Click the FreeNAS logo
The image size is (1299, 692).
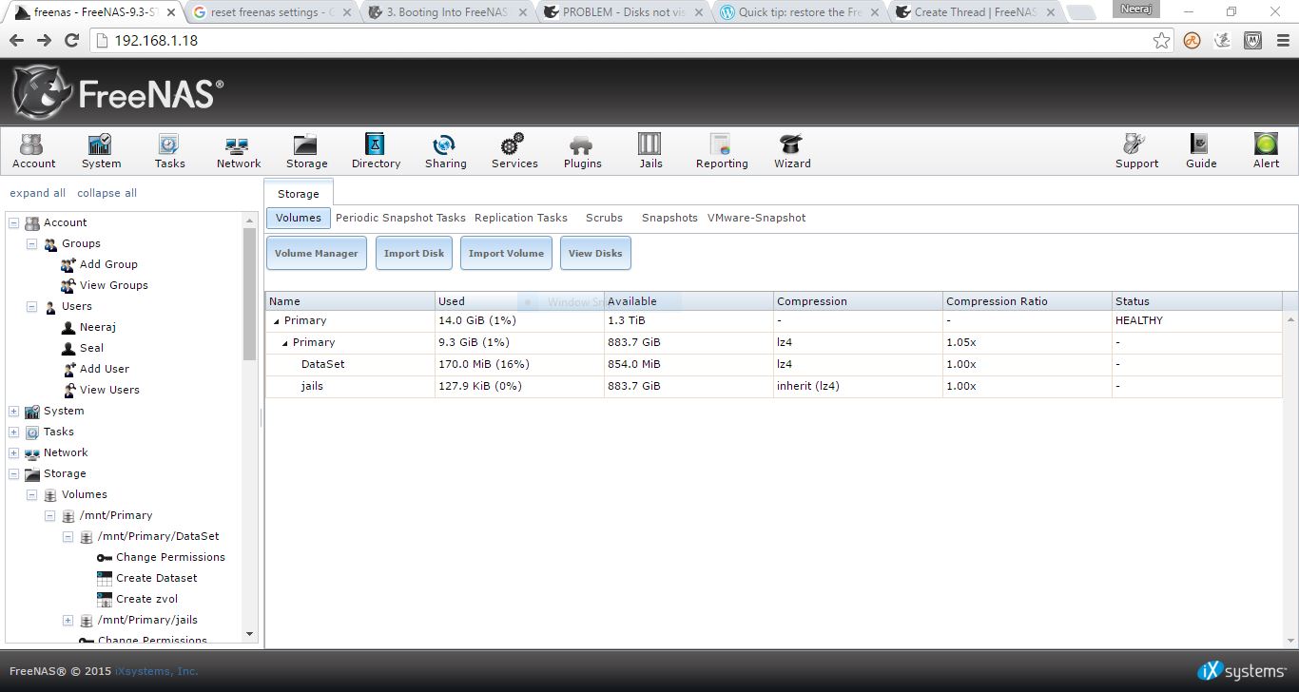118,92
